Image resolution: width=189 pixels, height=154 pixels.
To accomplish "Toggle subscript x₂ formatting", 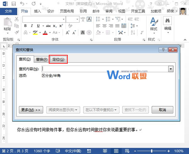I will tap(55, 26).
